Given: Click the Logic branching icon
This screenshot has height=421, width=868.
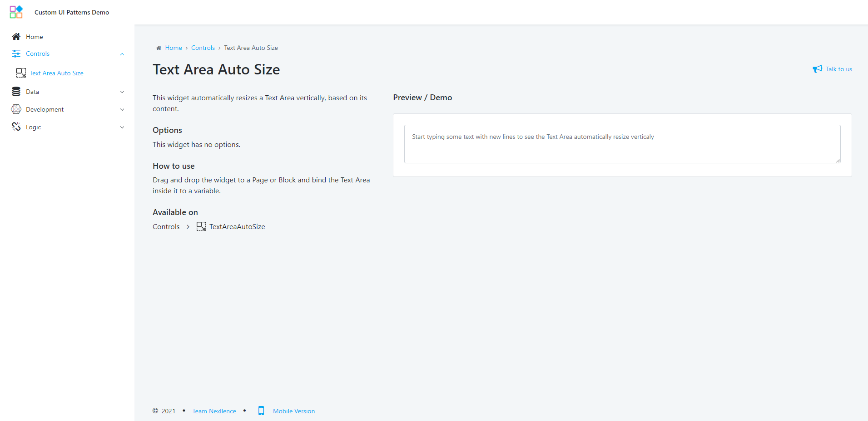Looking at the screenshot, I should click(16, 127).
